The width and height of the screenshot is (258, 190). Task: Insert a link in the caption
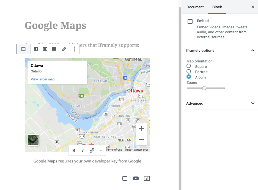coord(92,150)
